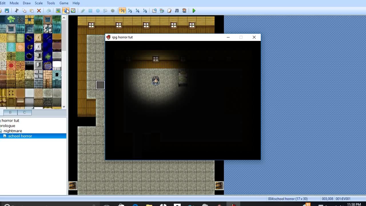Select the Shadow Pen tool
This screenshot has height=206, width=366.
(112, 11)
